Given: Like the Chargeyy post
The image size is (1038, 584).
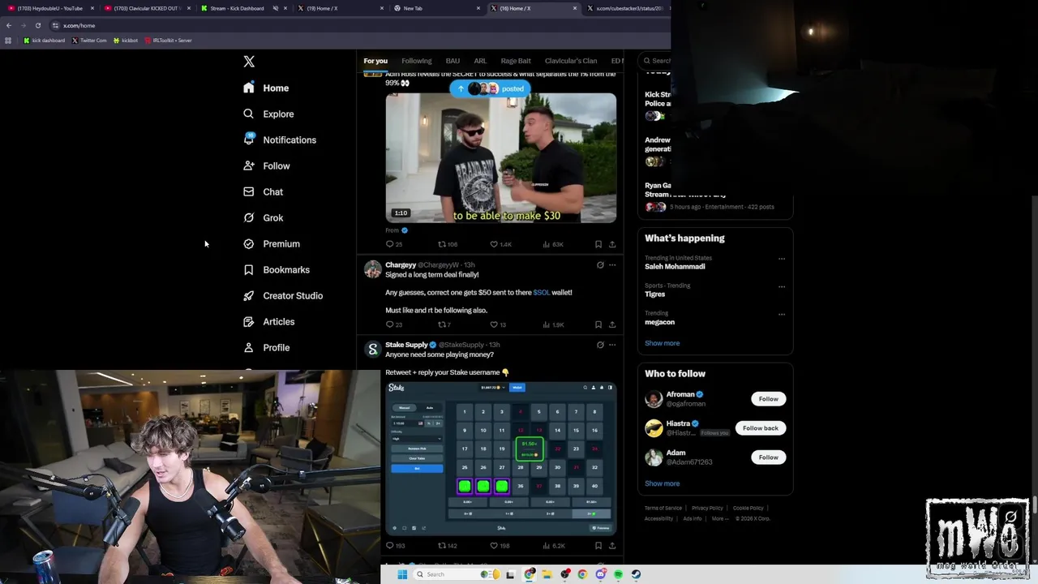Looking at the screenshot, I should (498, 324).
